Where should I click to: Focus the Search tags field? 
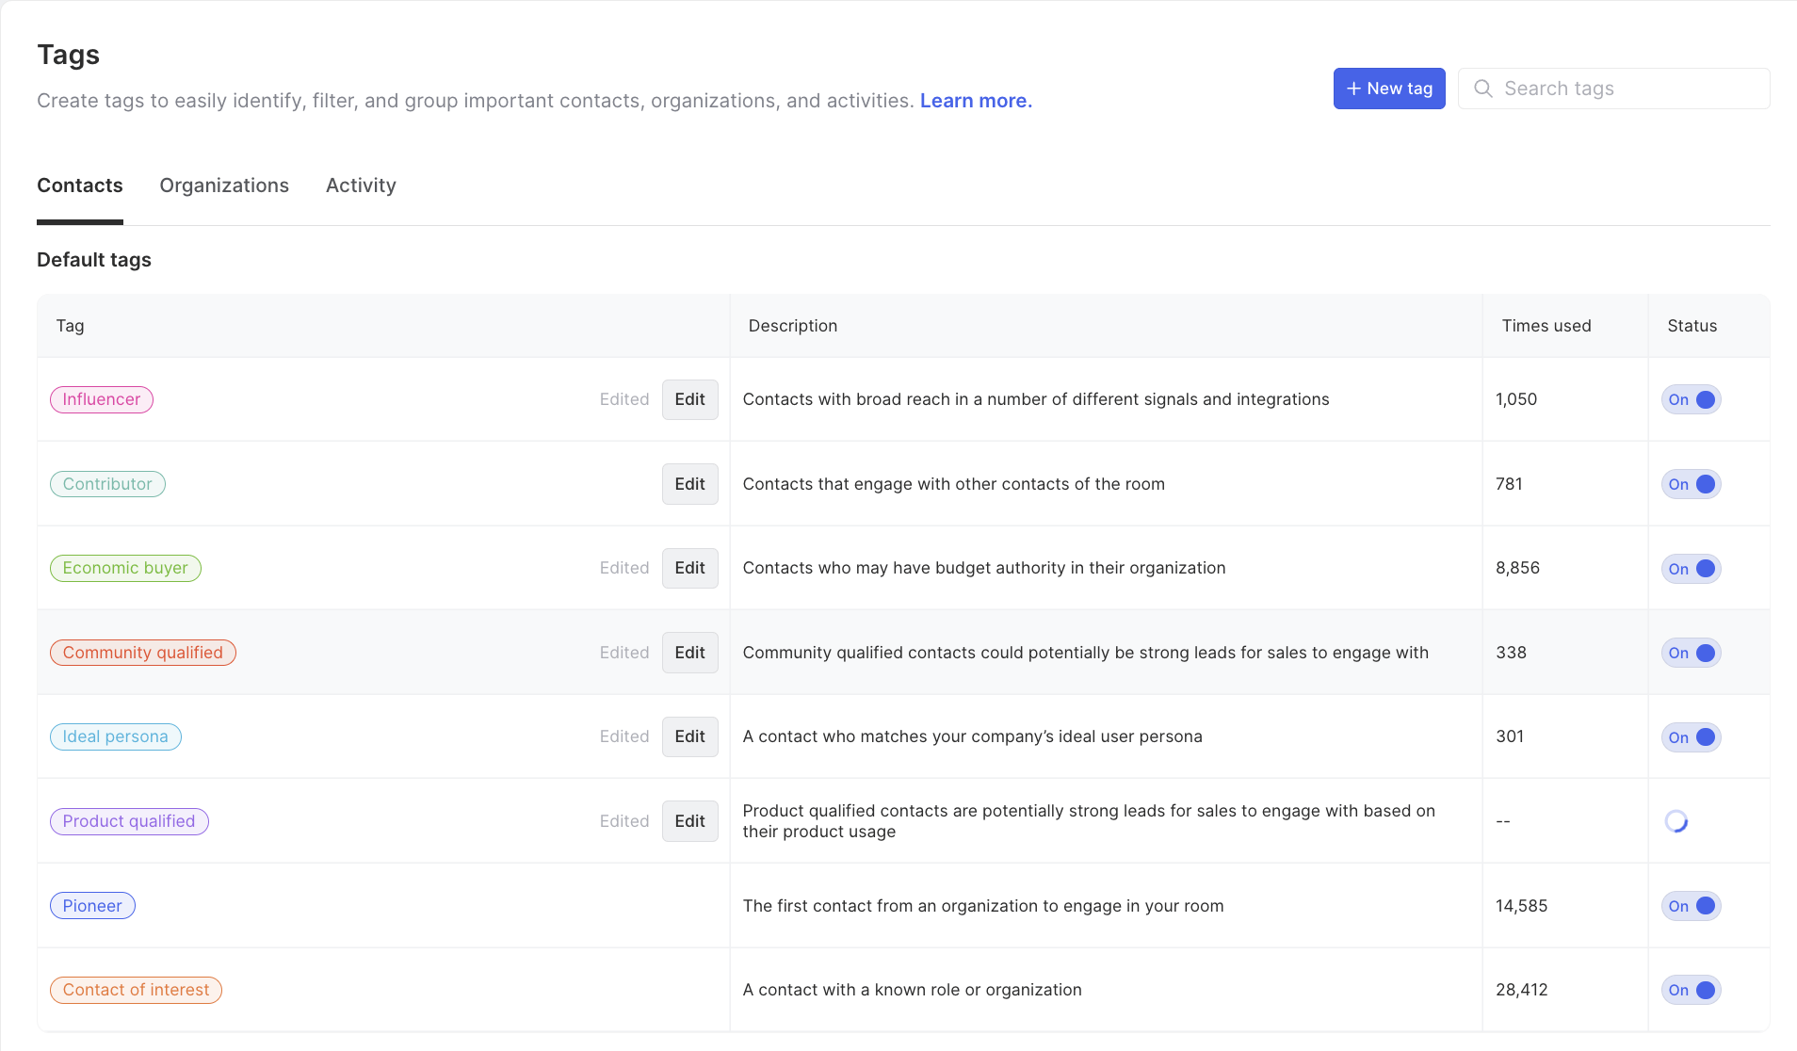coord(1629,89)
